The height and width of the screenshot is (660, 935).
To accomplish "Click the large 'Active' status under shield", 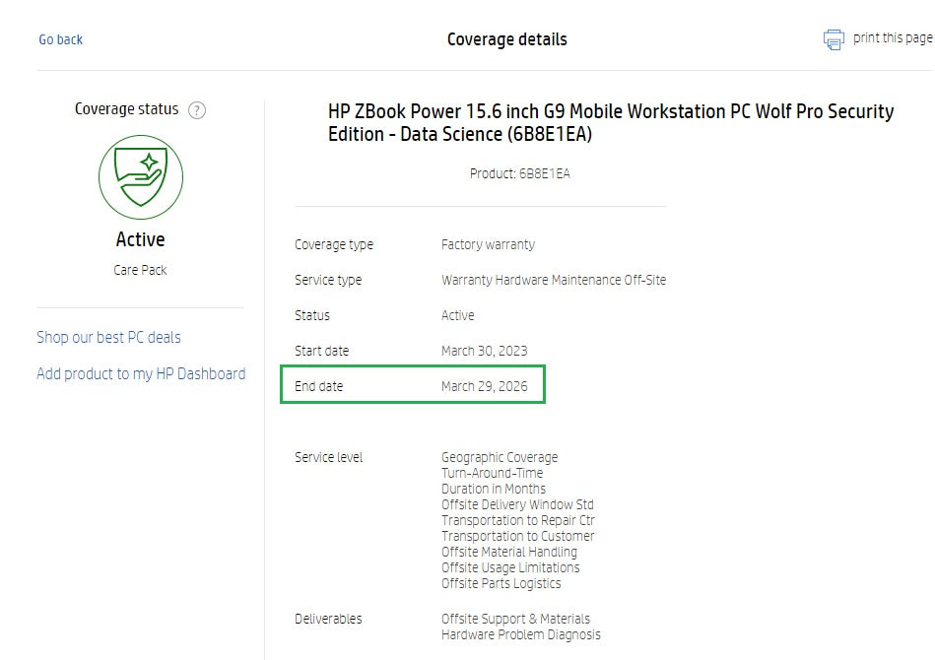I will coord(140,239).
